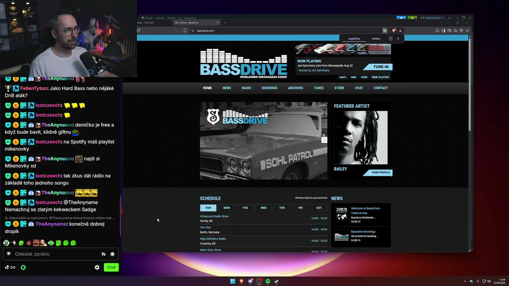
Task: Launch the WEB PLAYER
Action: pos(380,77)
